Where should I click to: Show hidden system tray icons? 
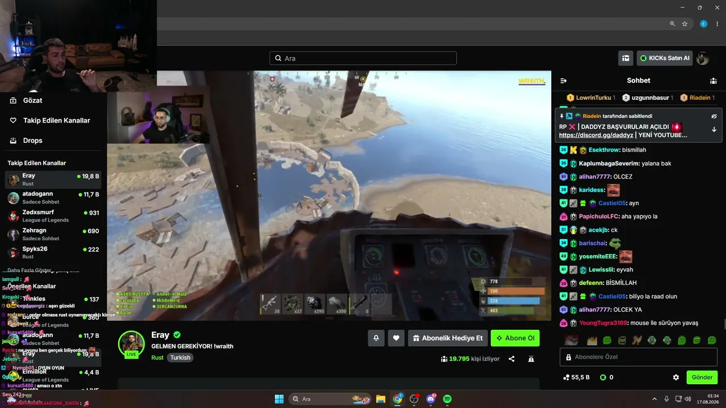(x=655, y=399)
